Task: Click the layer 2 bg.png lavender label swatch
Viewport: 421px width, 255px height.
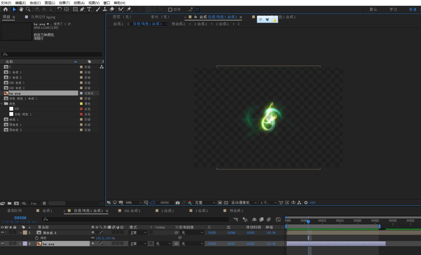Action: 25,244
